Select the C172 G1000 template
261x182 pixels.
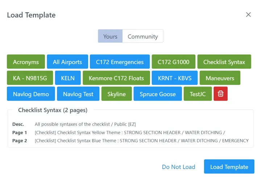click(173, 62)
